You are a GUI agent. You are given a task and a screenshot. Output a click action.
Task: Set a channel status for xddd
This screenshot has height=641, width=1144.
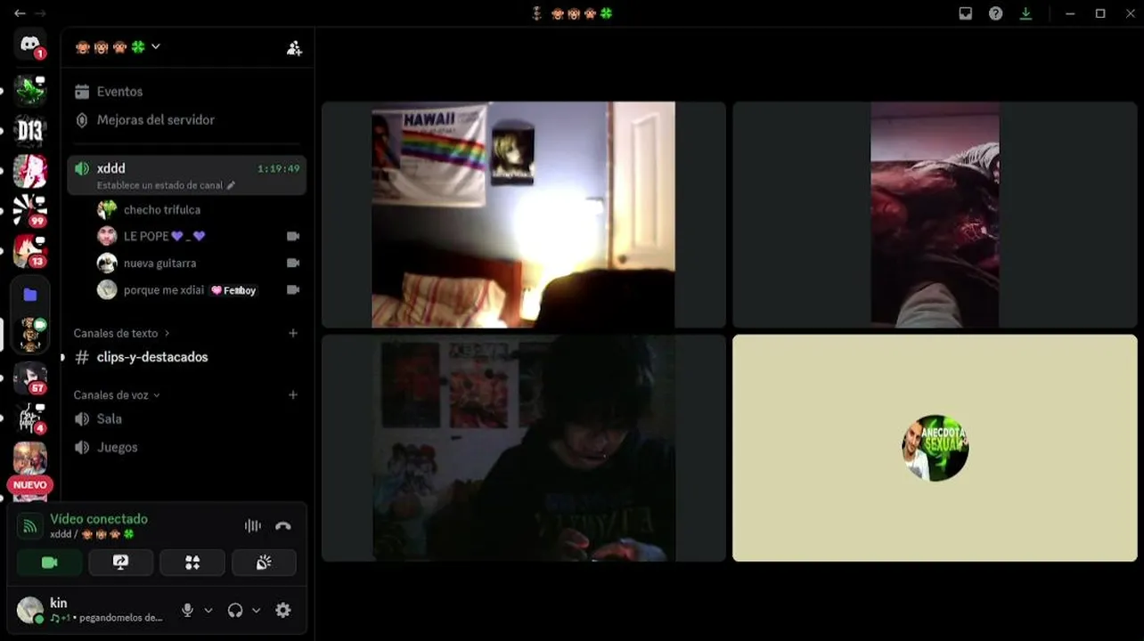pyautogui.click(x=166, y=185)
